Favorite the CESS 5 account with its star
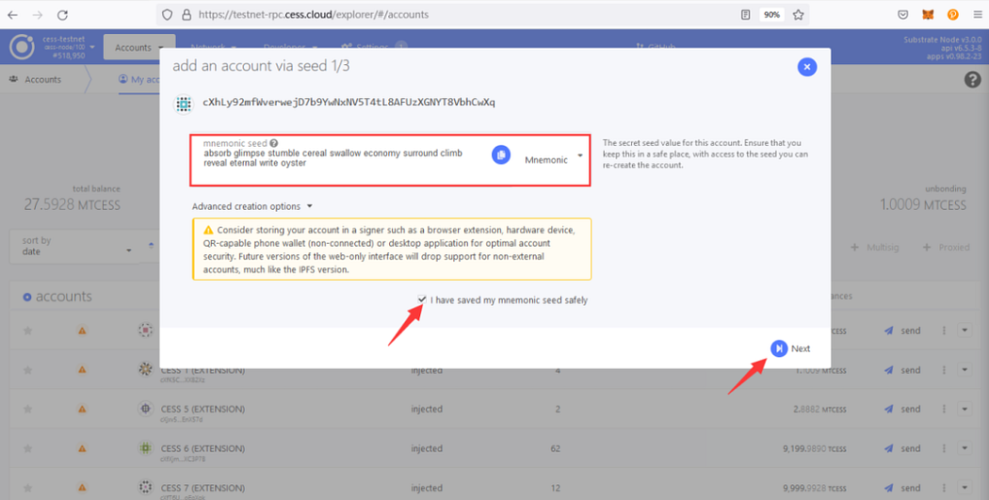The image size is (989, 500). click(x=27, y=410)
